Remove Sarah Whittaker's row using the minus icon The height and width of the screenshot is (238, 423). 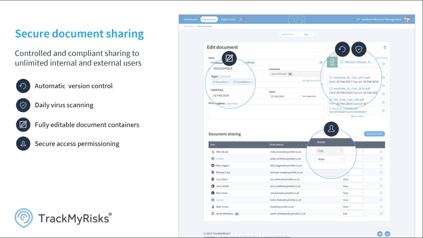tap(381, 213)
